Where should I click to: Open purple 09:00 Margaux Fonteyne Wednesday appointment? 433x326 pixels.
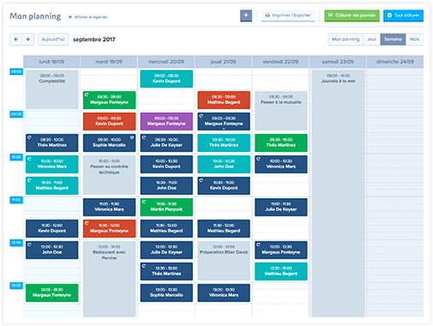pos(167,121)
